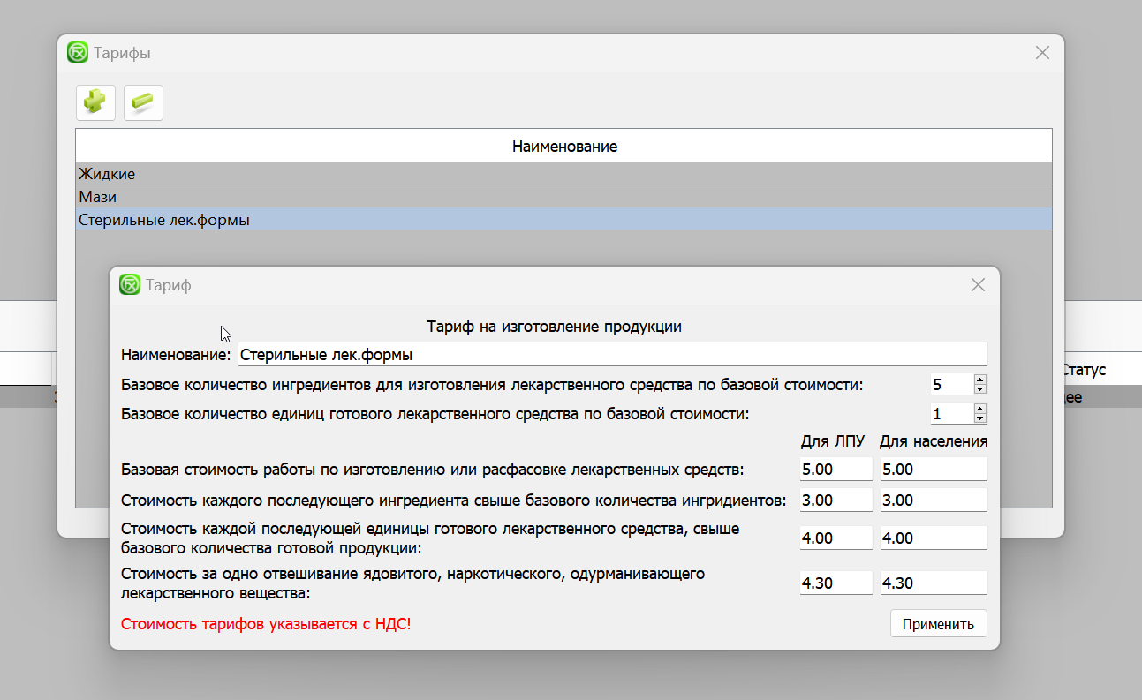Increase base unit count with up arrow
The height and width of the screenshot is (700, 1142).
point(979,409)
